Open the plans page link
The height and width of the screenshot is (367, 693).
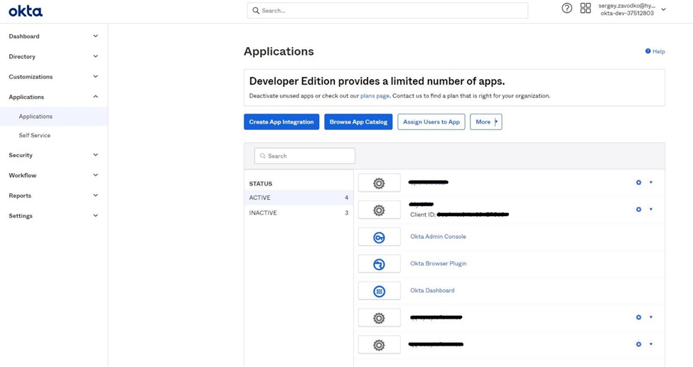375,96
